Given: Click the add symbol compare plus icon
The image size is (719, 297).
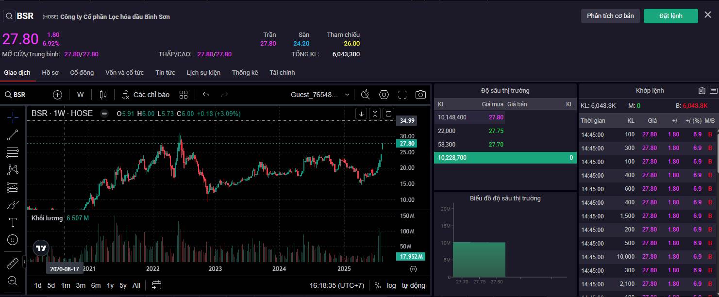Looking at the screenshot, I should pyautogui.click(x=58, y=95).
